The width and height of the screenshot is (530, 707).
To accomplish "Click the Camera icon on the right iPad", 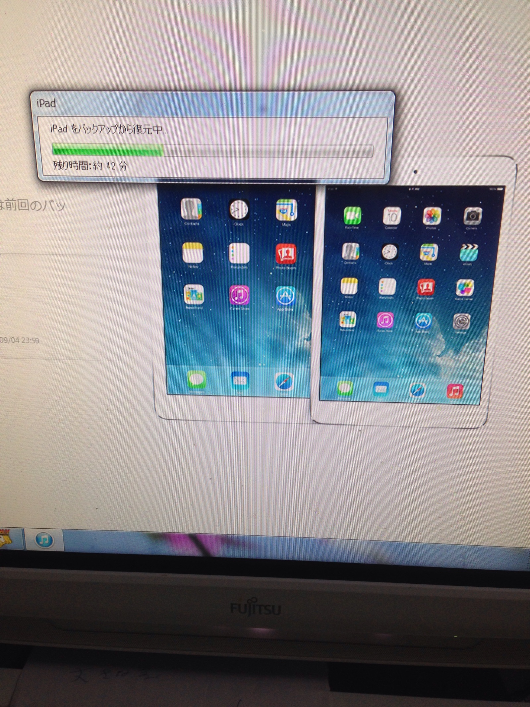I will coord(472,217).
